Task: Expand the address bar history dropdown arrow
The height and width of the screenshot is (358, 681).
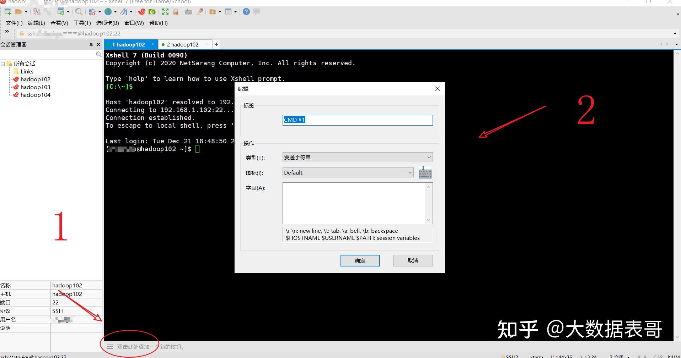Action: 675,34
